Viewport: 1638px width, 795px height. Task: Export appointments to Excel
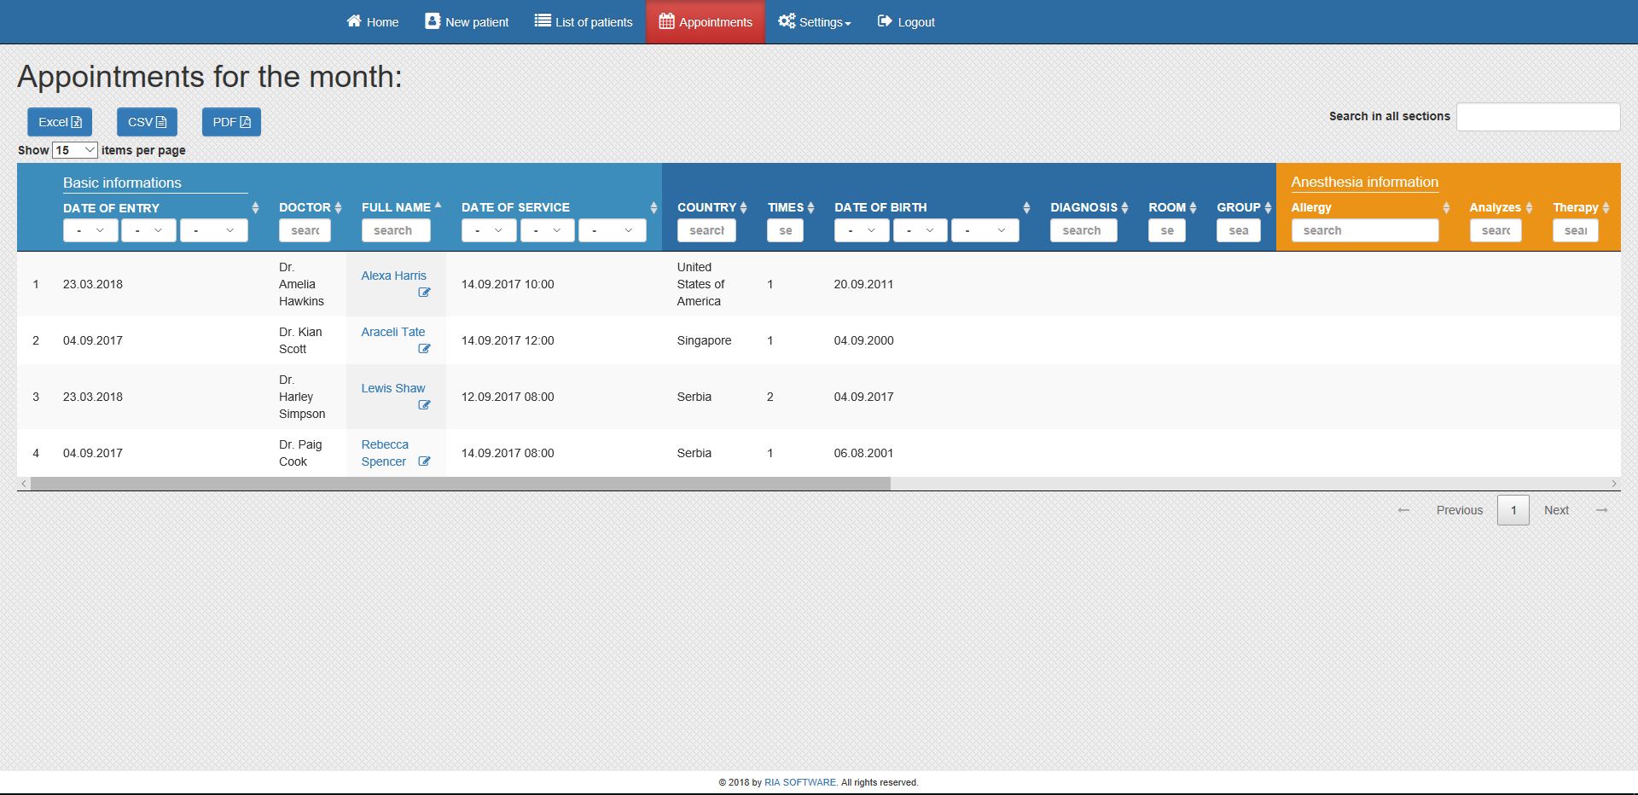click(x=60, y=122)
